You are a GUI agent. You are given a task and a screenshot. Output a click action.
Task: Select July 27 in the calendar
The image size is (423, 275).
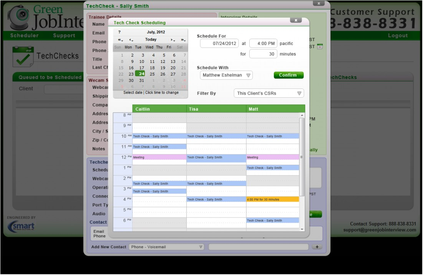pos(173,74)
